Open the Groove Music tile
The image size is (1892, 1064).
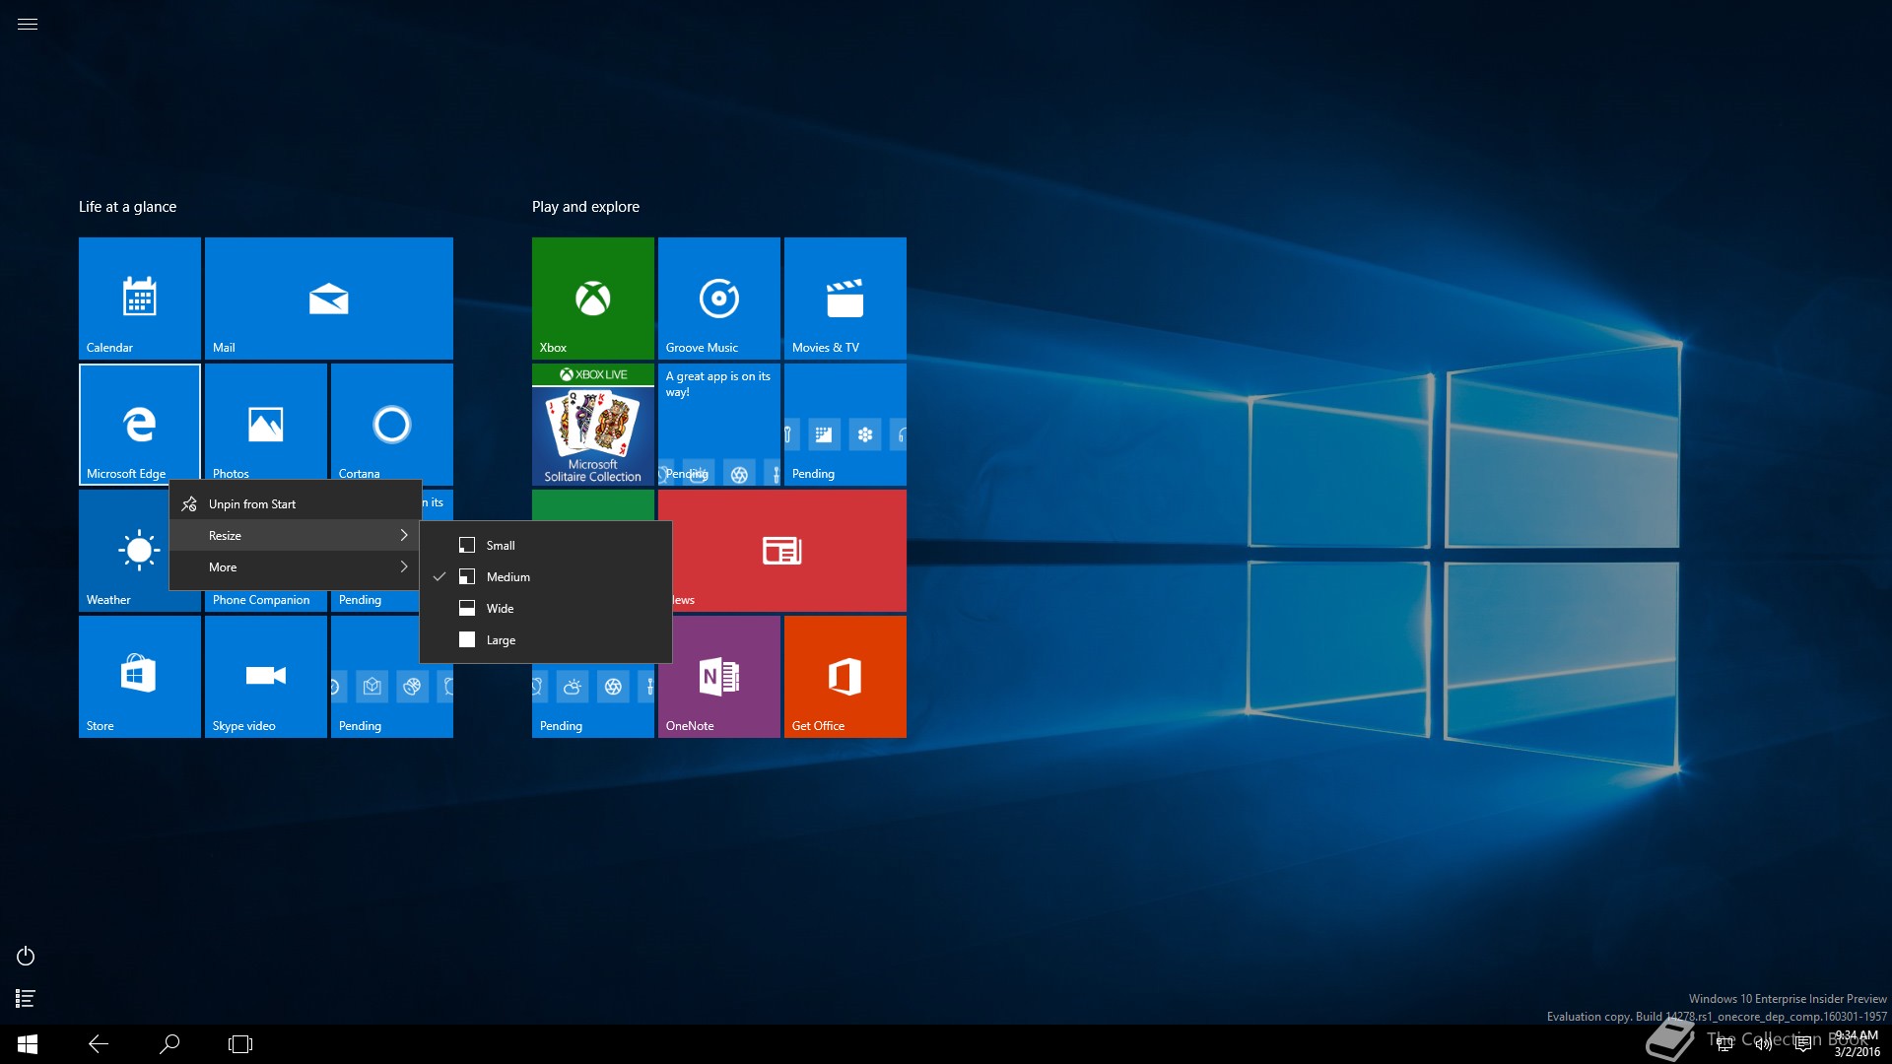(x=719, y=299)
